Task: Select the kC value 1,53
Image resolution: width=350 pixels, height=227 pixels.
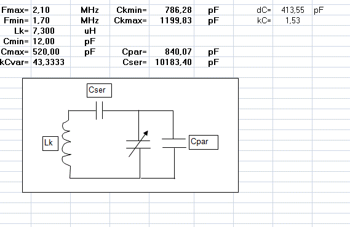Action: point(292,20)
